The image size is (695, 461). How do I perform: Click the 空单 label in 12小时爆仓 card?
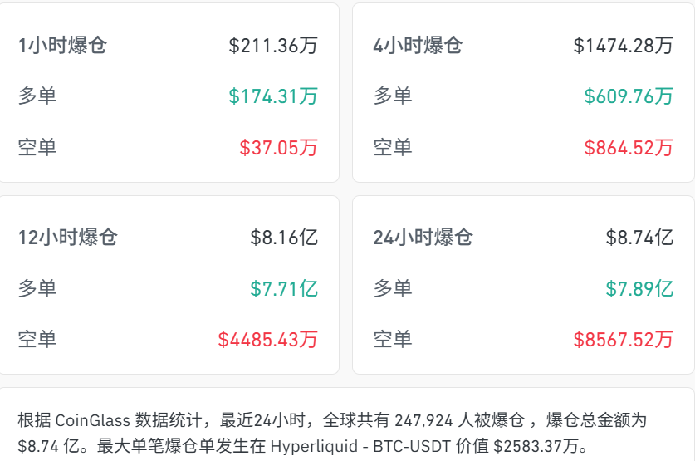(37, 340)
